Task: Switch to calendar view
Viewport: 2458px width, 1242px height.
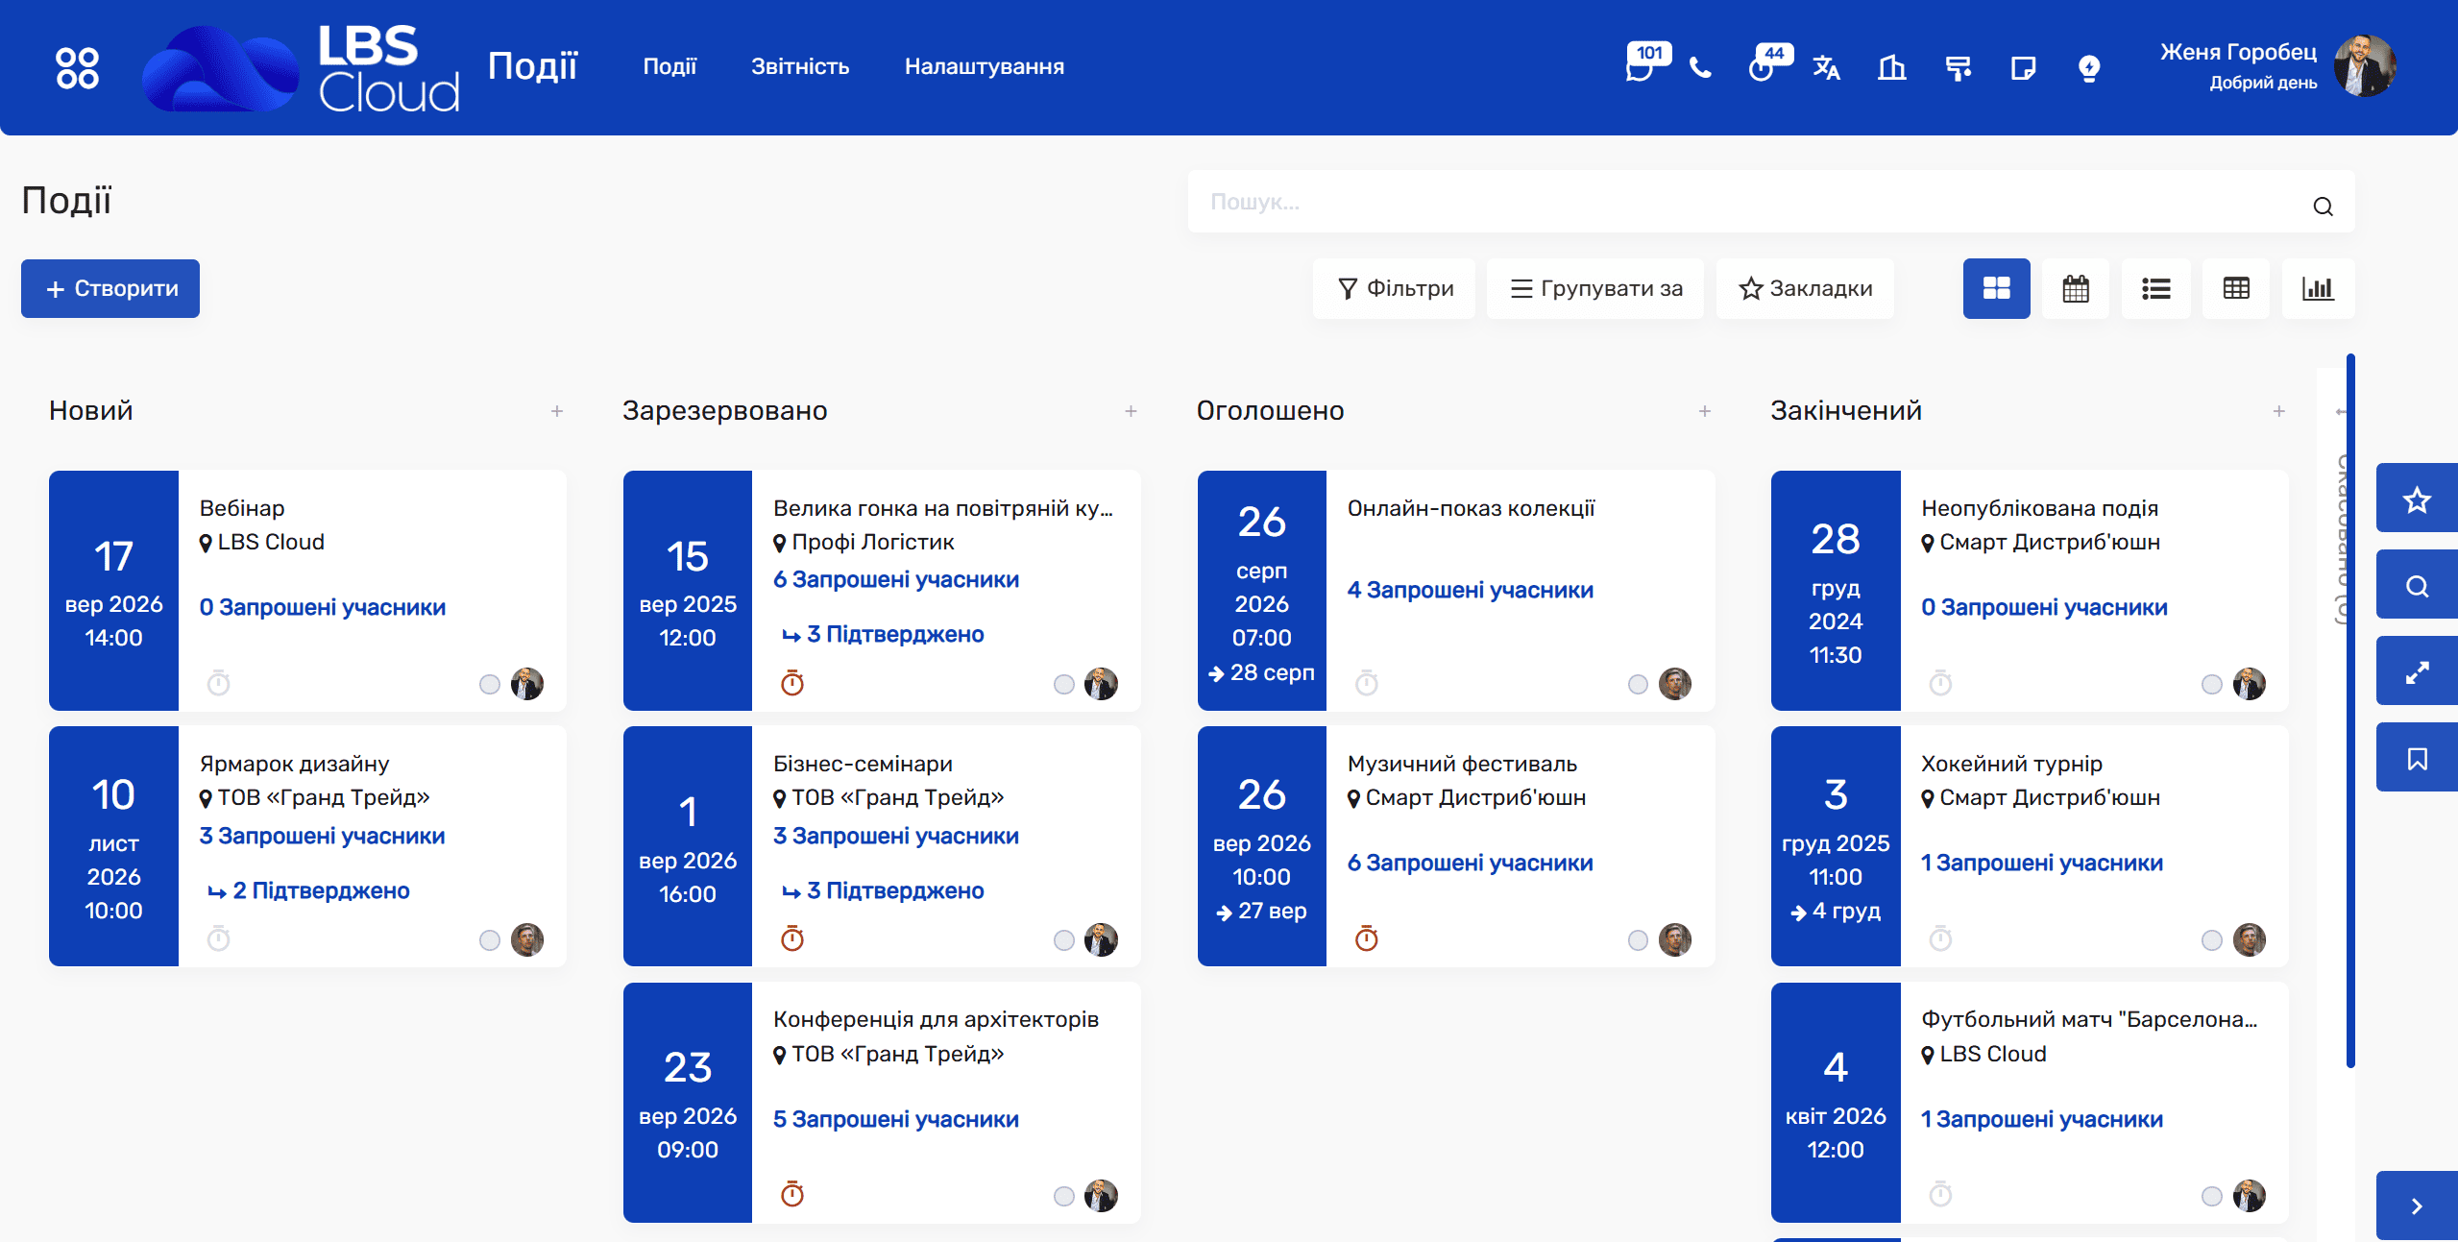Action: [x=2076, y=288]
